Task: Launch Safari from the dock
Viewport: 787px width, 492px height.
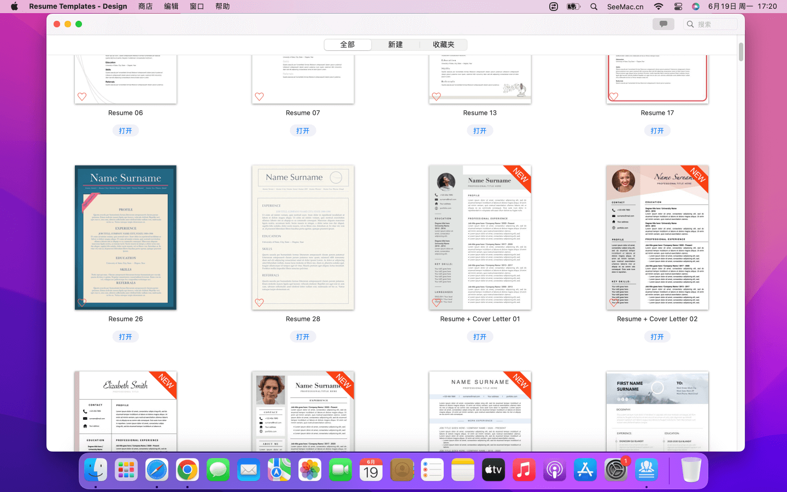Action: click(157, 470)
